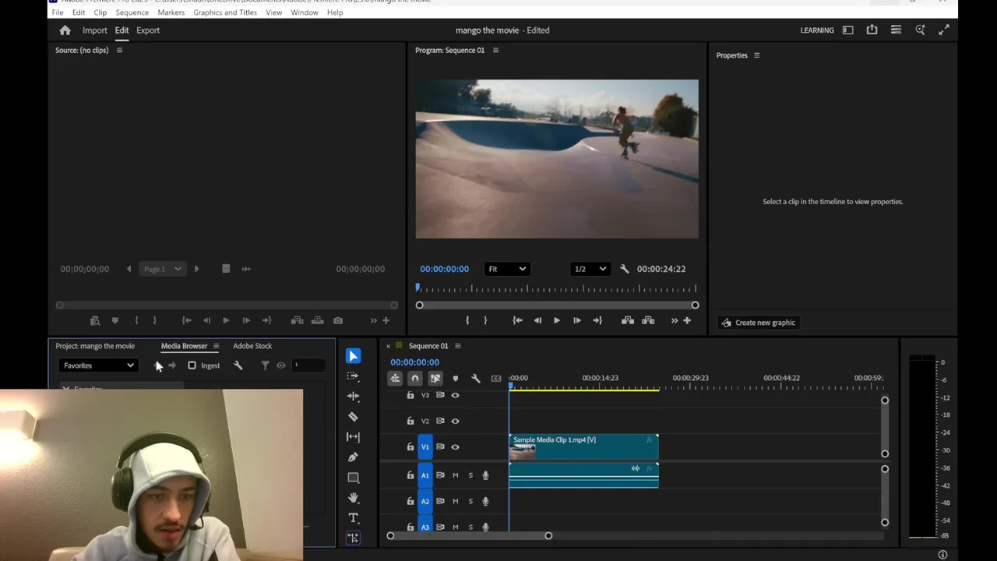Open the Program: Sequence 01 panel menu
997x561 pixels.
495,51
